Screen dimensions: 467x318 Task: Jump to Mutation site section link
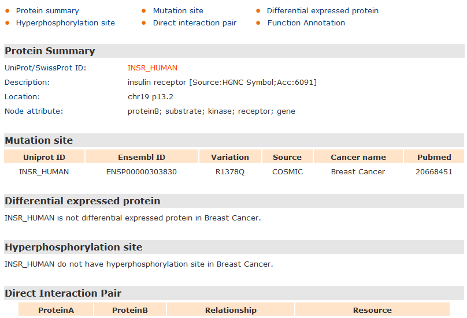click(178, 11)
